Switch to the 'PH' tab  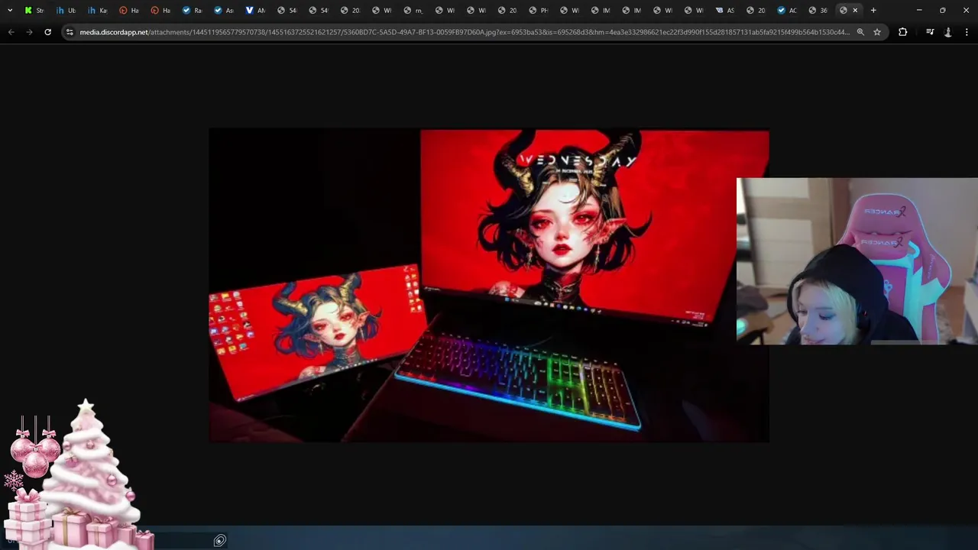(539, 10)
